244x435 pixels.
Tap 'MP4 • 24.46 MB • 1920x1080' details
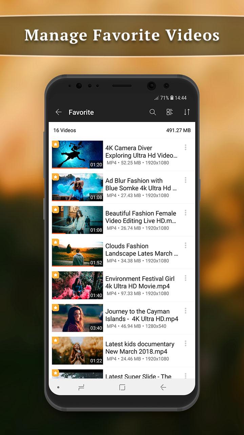[138, 359]
